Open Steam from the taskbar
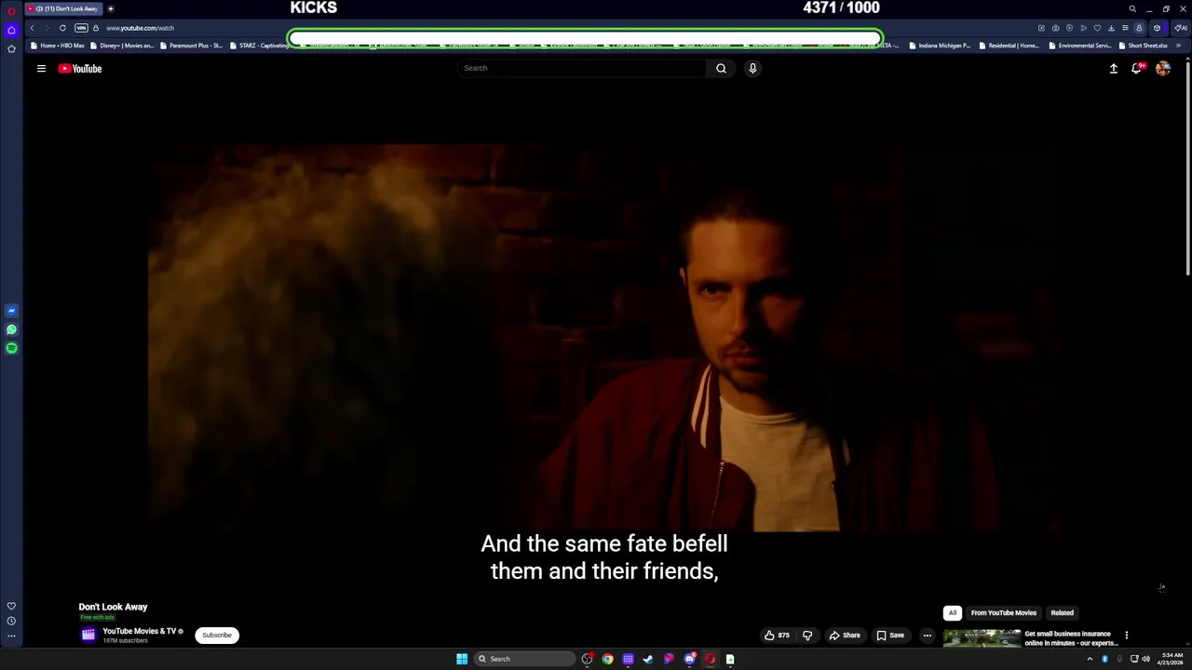The height and width of the screenshot is (670, 1192). click(x=648, y=659)
